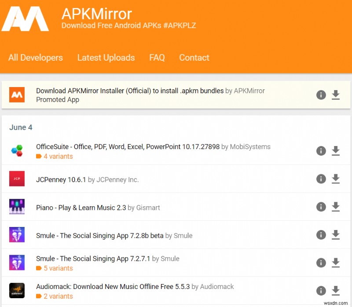Open the 2 variants list for Audiomack

[x=58, y=296]
